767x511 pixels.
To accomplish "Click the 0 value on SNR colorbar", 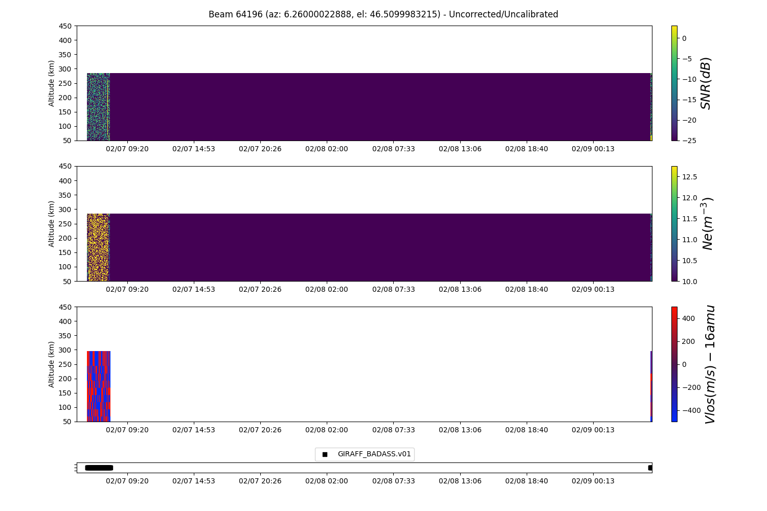I will pos(684,38).
